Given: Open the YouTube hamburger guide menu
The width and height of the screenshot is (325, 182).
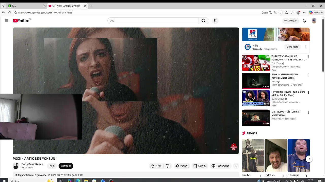Looking at the screenshot, I should pyautogui.click(x=7, y=21).
